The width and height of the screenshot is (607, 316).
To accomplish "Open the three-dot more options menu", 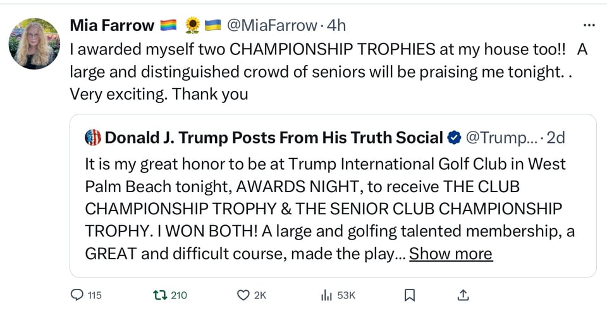I will [589, 26].
